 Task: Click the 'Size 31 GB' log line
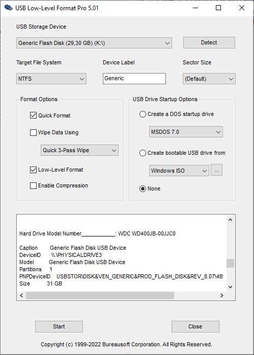[x=41, y=283]
